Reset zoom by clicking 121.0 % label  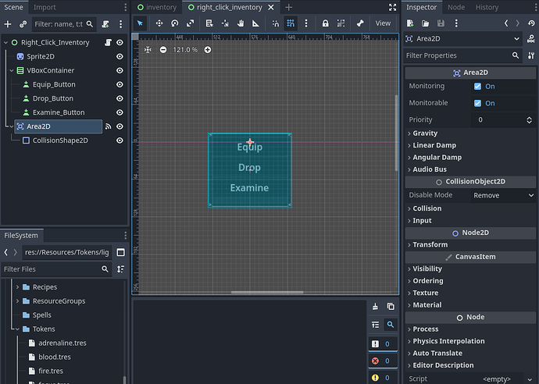(x=185, y=50)
